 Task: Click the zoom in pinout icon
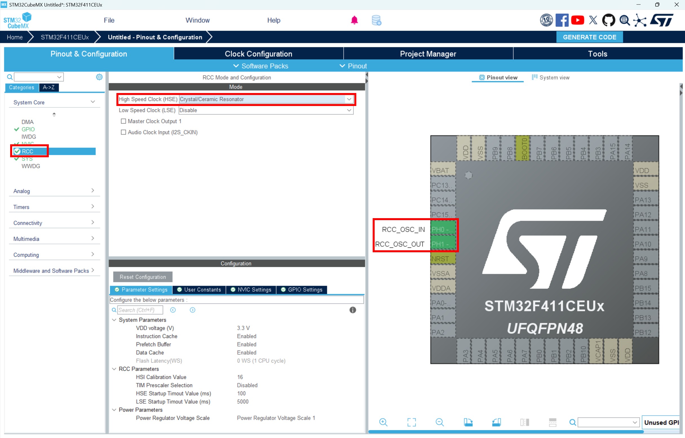point(383,422)
